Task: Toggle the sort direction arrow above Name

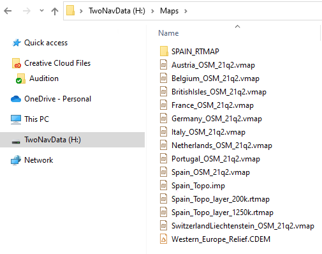Action: 237,26
